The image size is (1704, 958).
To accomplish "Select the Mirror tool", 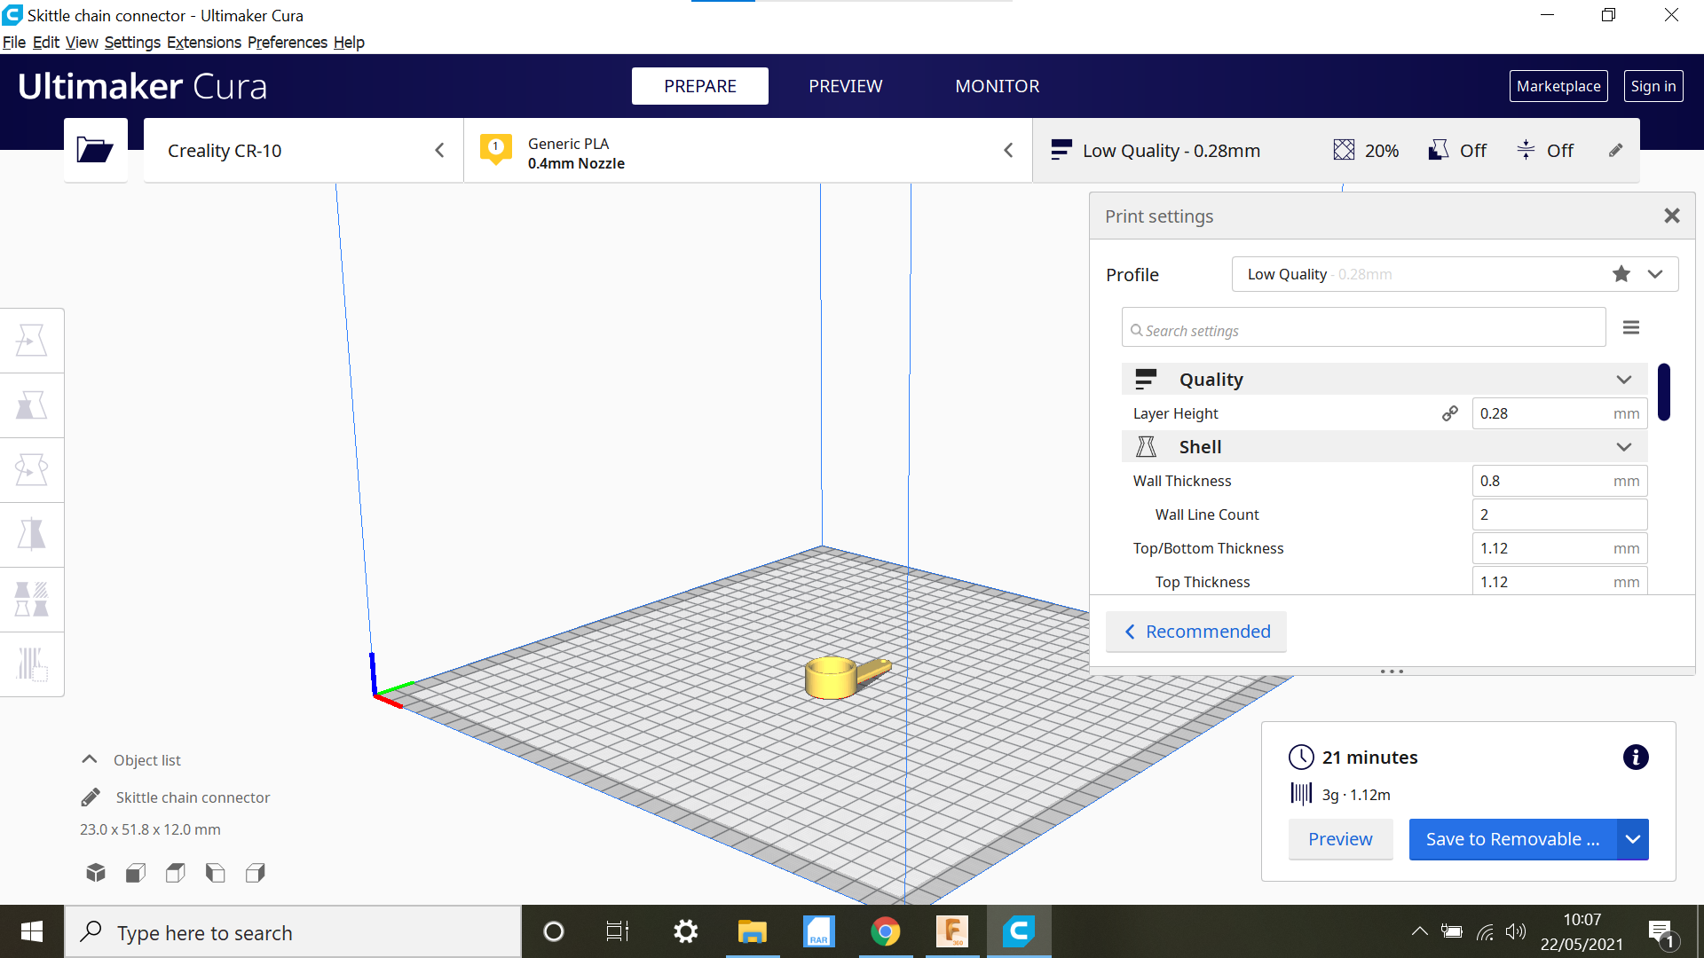I will coord(32,534).
